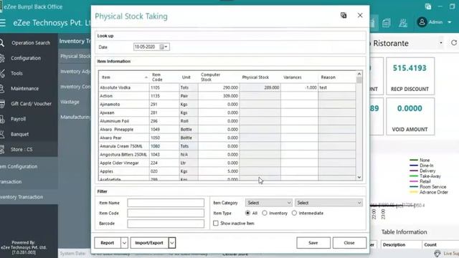Screen dimensions: 459x258
Task: Select the Alvaro Pear item row
Action: [227, 138]
